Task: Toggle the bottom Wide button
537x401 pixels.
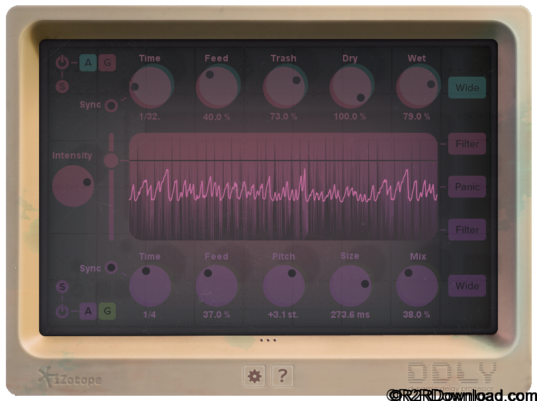Action: point(467,285)
